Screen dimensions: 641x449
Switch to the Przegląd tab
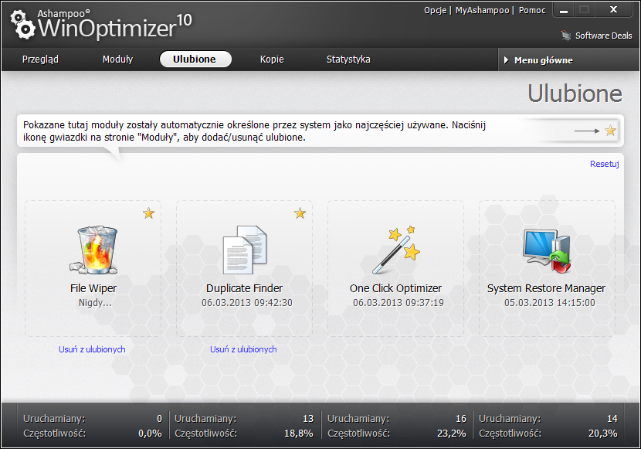(x=40, y=60)
